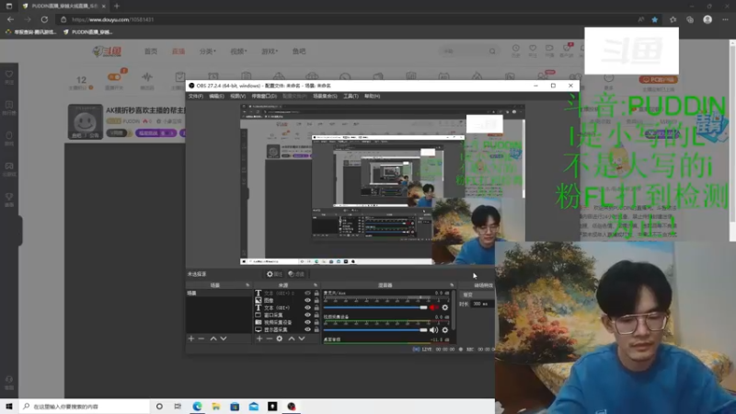Open source properties gear in sources toolbar
Screen dimensions: 736x414
[x=280, y=339]
